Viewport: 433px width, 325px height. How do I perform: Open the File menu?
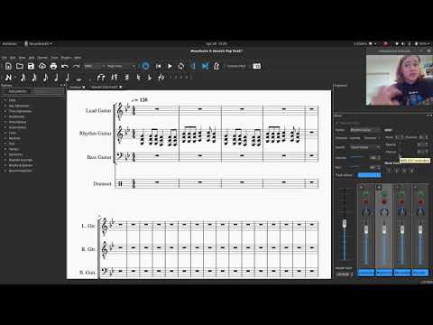point(5,58)
